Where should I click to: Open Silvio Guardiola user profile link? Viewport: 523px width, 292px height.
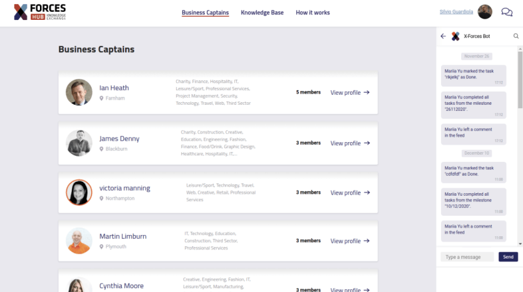pos(457,12)
